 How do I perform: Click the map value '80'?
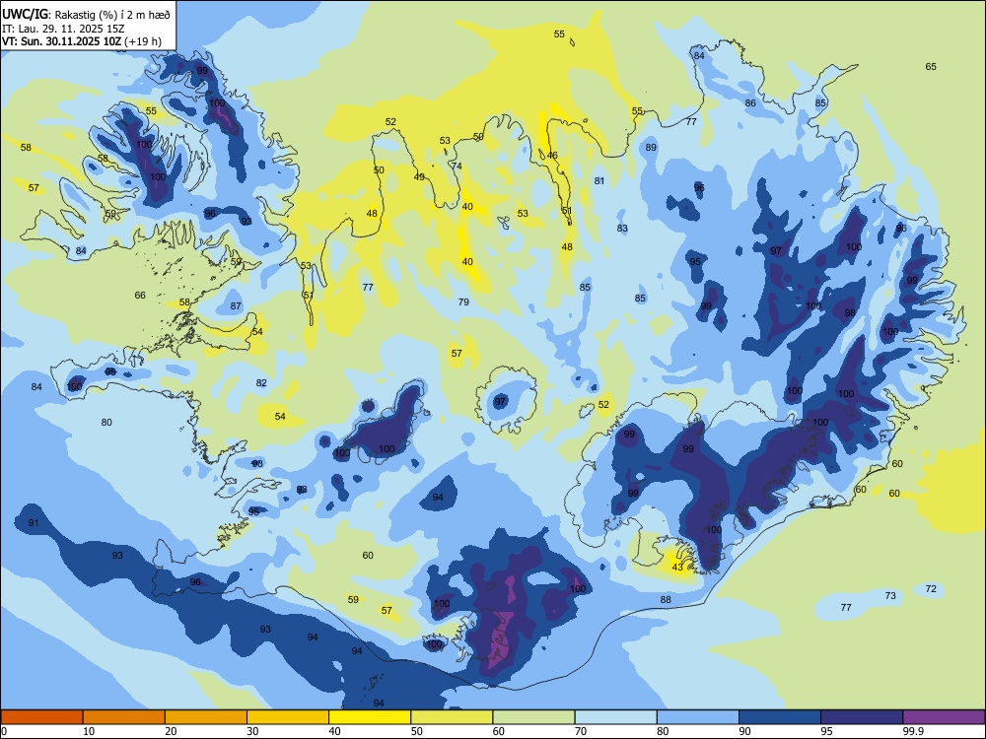pos(106,423)
